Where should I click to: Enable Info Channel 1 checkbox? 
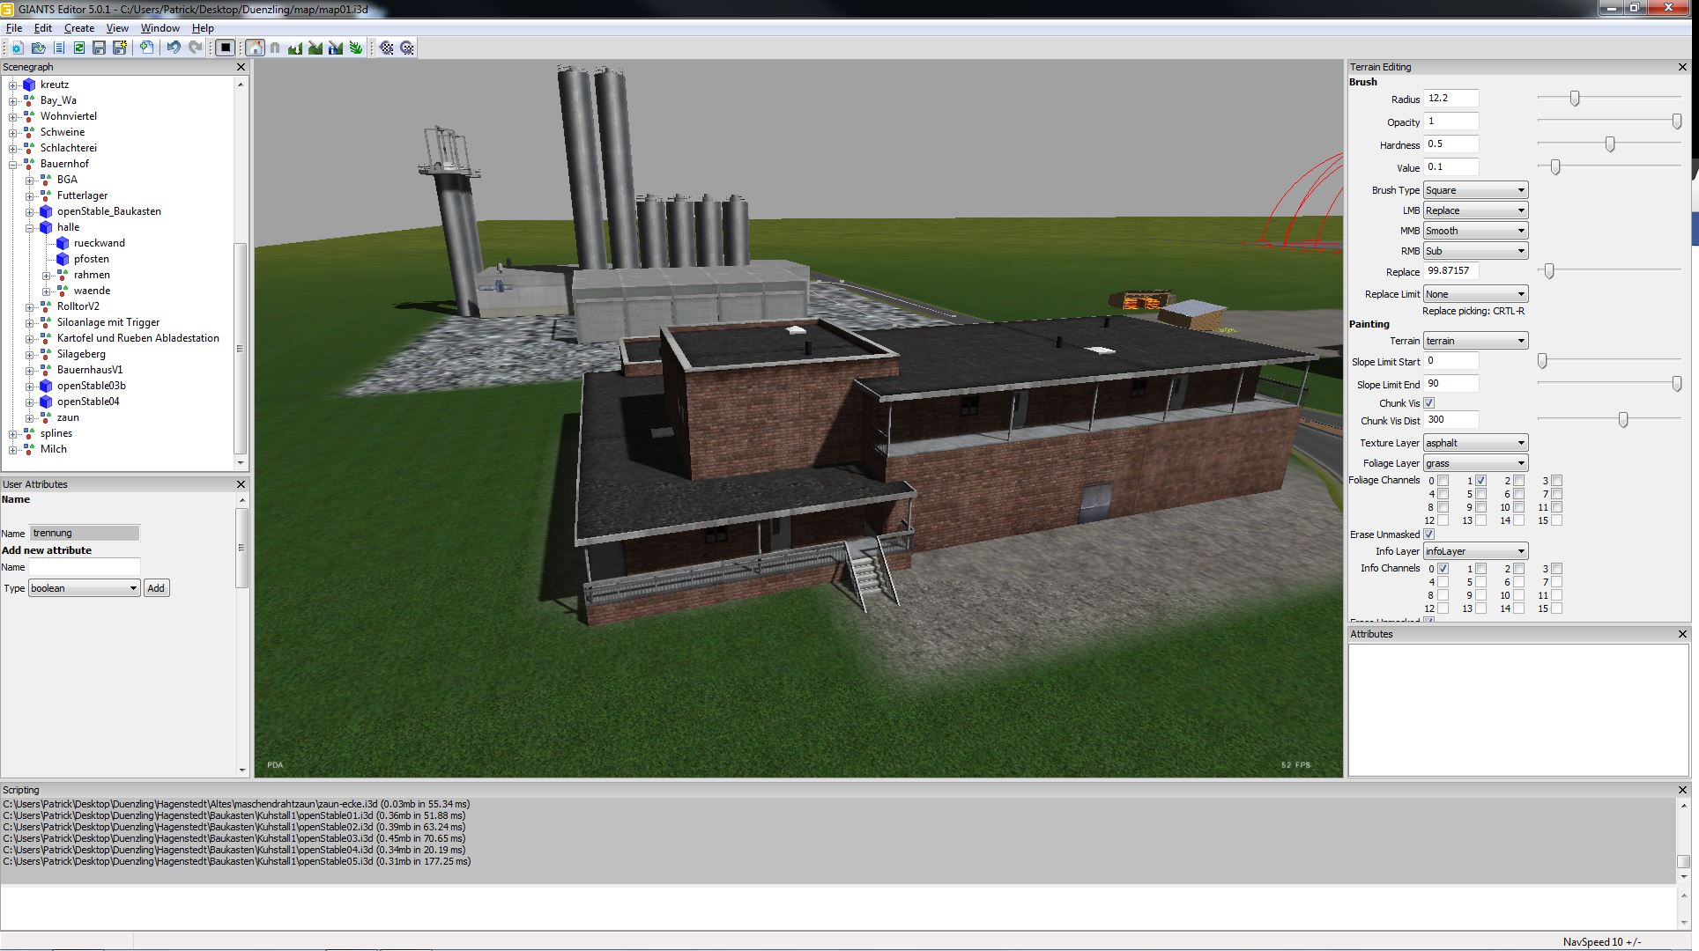click(x=1480, y=569)
